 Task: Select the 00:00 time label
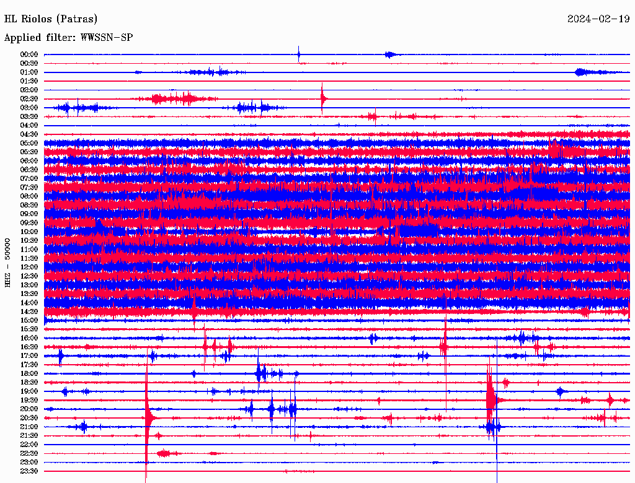click(x=29, y=54)
